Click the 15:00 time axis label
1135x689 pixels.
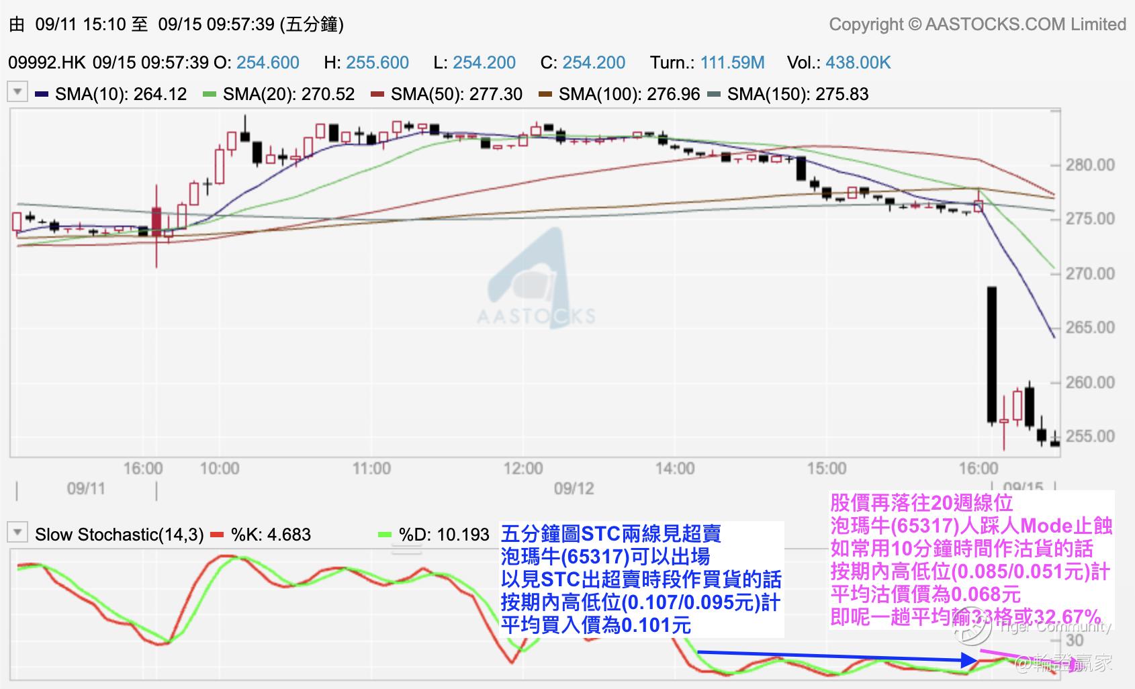point(826,468)
